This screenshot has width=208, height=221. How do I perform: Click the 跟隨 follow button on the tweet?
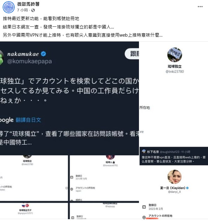[x=132, y=53]
